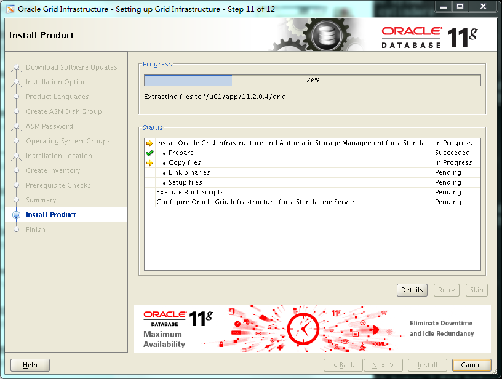502x379 pixels.
Task: Go back with the Back button
Action: [343, 365]
